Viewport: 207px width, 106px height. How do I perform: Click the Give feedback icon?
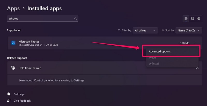(x=9, y=101)
